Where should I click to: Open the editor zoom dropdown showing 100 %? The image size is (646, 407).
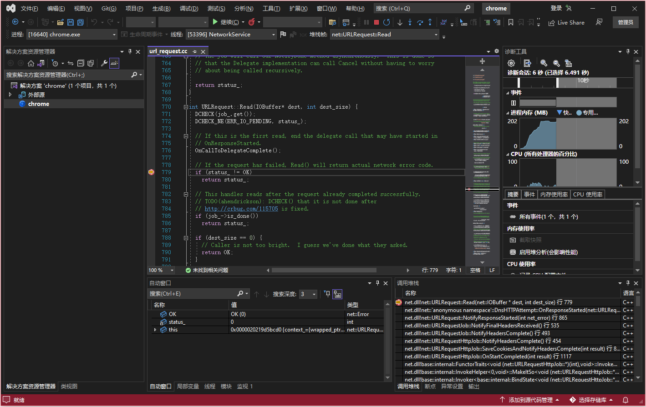pos(161,270)
